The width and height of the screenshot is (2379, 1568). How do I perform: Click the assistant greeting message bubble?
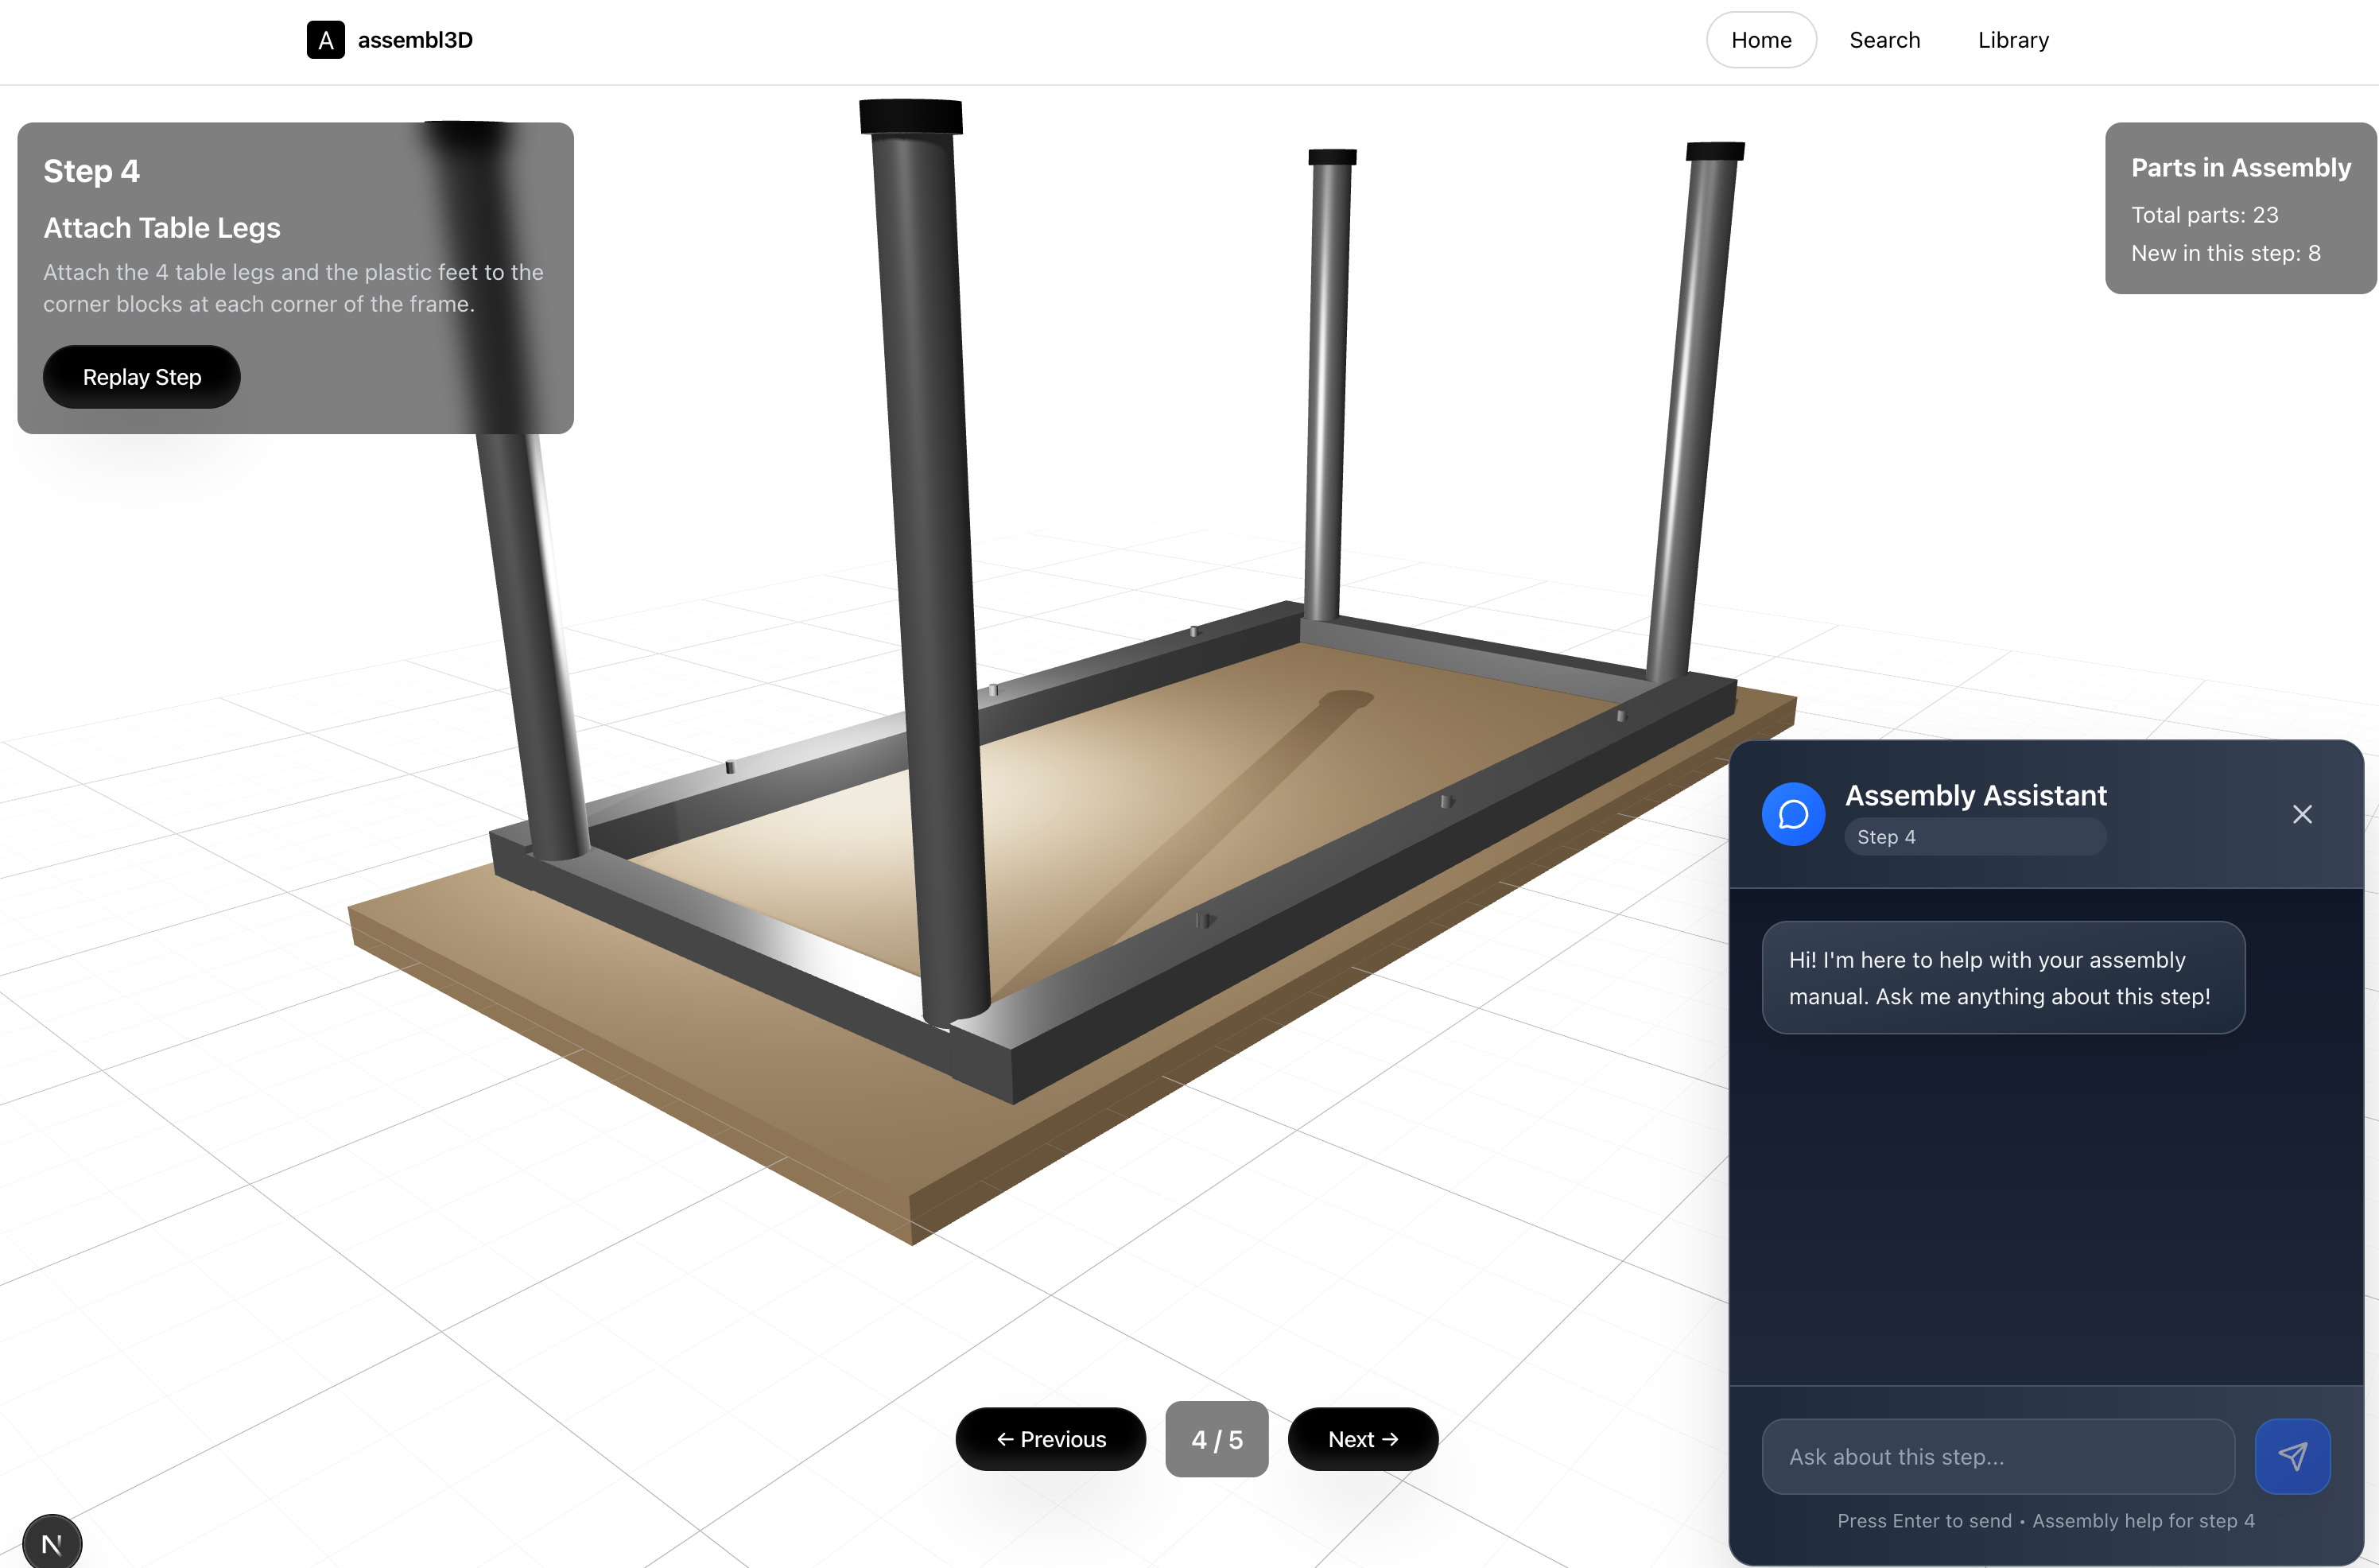(2002, 977)
